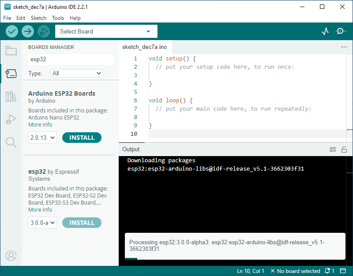Screen dimensions: 353x276
Task: Open the Serial Monitor
Action: (341, 31)
